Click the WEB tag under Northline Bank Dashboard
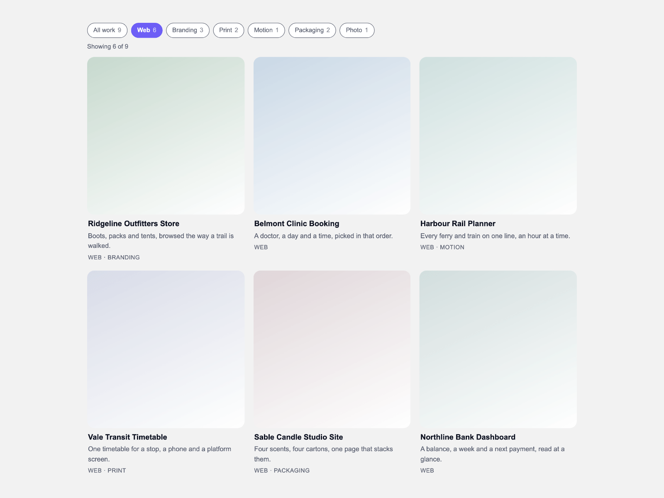Screen dimensions: 664x498 point(427,471)
